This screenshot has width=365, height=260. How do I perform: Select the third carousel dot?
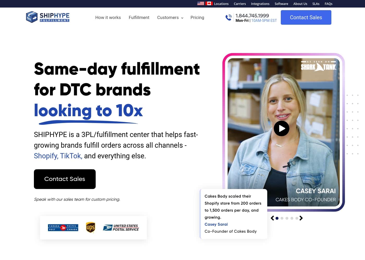[287, 218]
